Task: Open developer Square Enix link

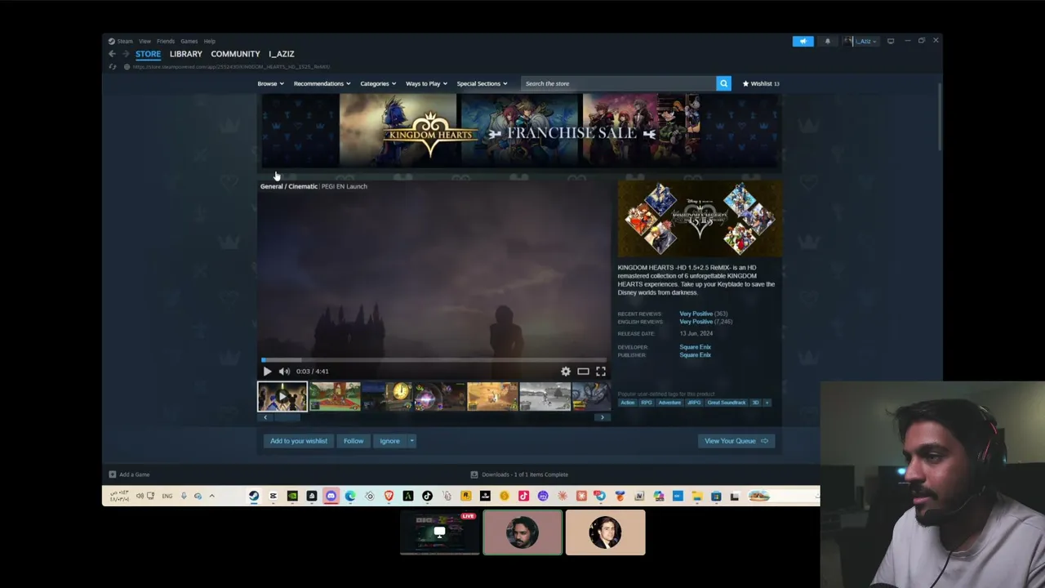Action: (695, 347)
